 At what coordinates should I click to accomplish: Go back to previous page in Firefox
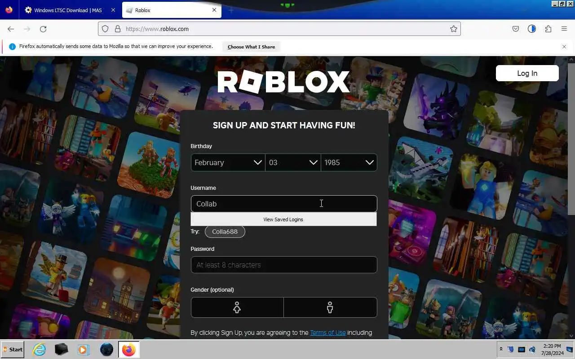point(11,29)
